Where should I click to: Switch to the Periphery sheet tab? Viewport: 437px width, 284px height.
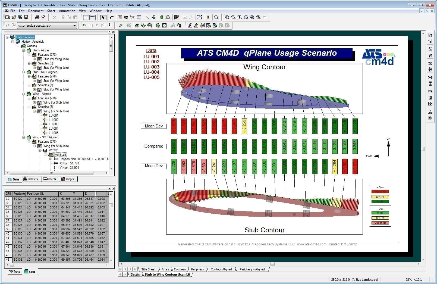pyautogui.click(x=197, y=269)
